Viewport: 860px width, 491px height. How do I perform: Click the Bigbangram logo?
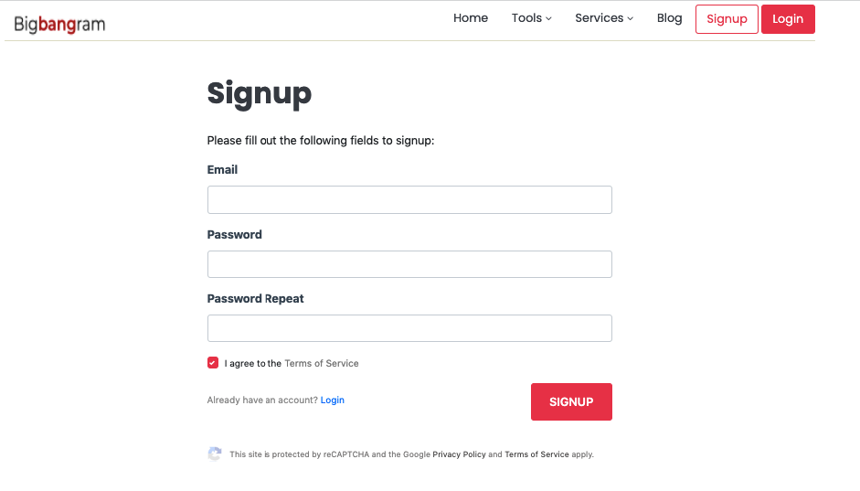pos(59,25)
